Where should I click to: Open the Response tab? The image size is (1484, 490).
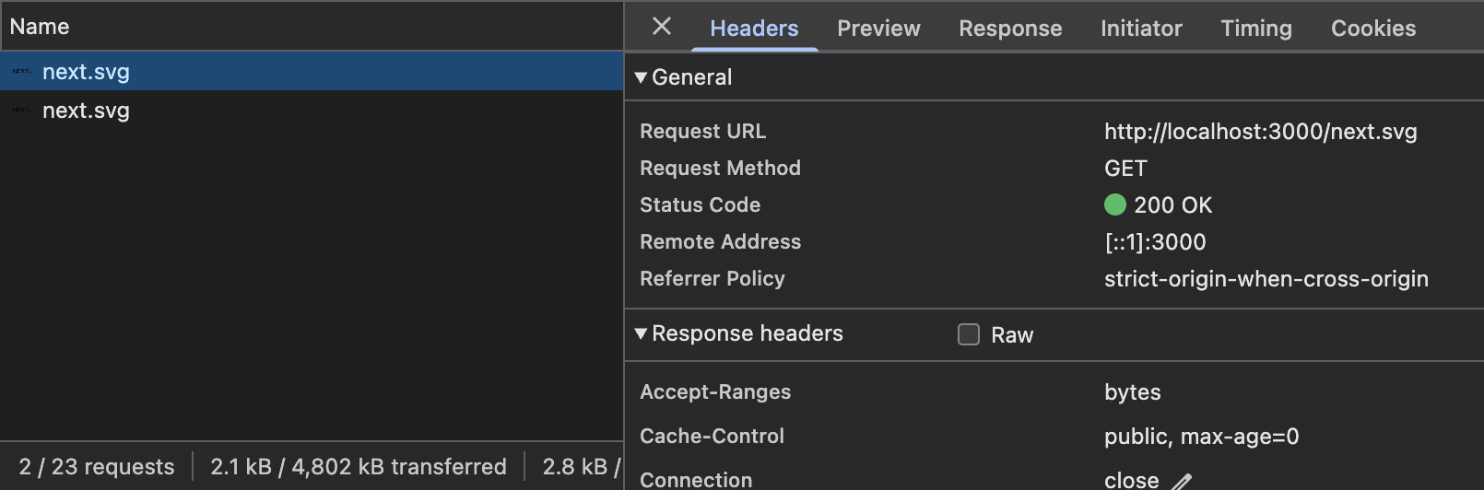coord(1010,29)
